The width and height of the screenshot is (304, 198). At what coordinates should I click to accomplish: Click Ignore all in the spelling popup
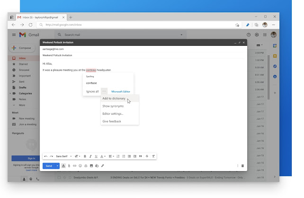[92, 92]
